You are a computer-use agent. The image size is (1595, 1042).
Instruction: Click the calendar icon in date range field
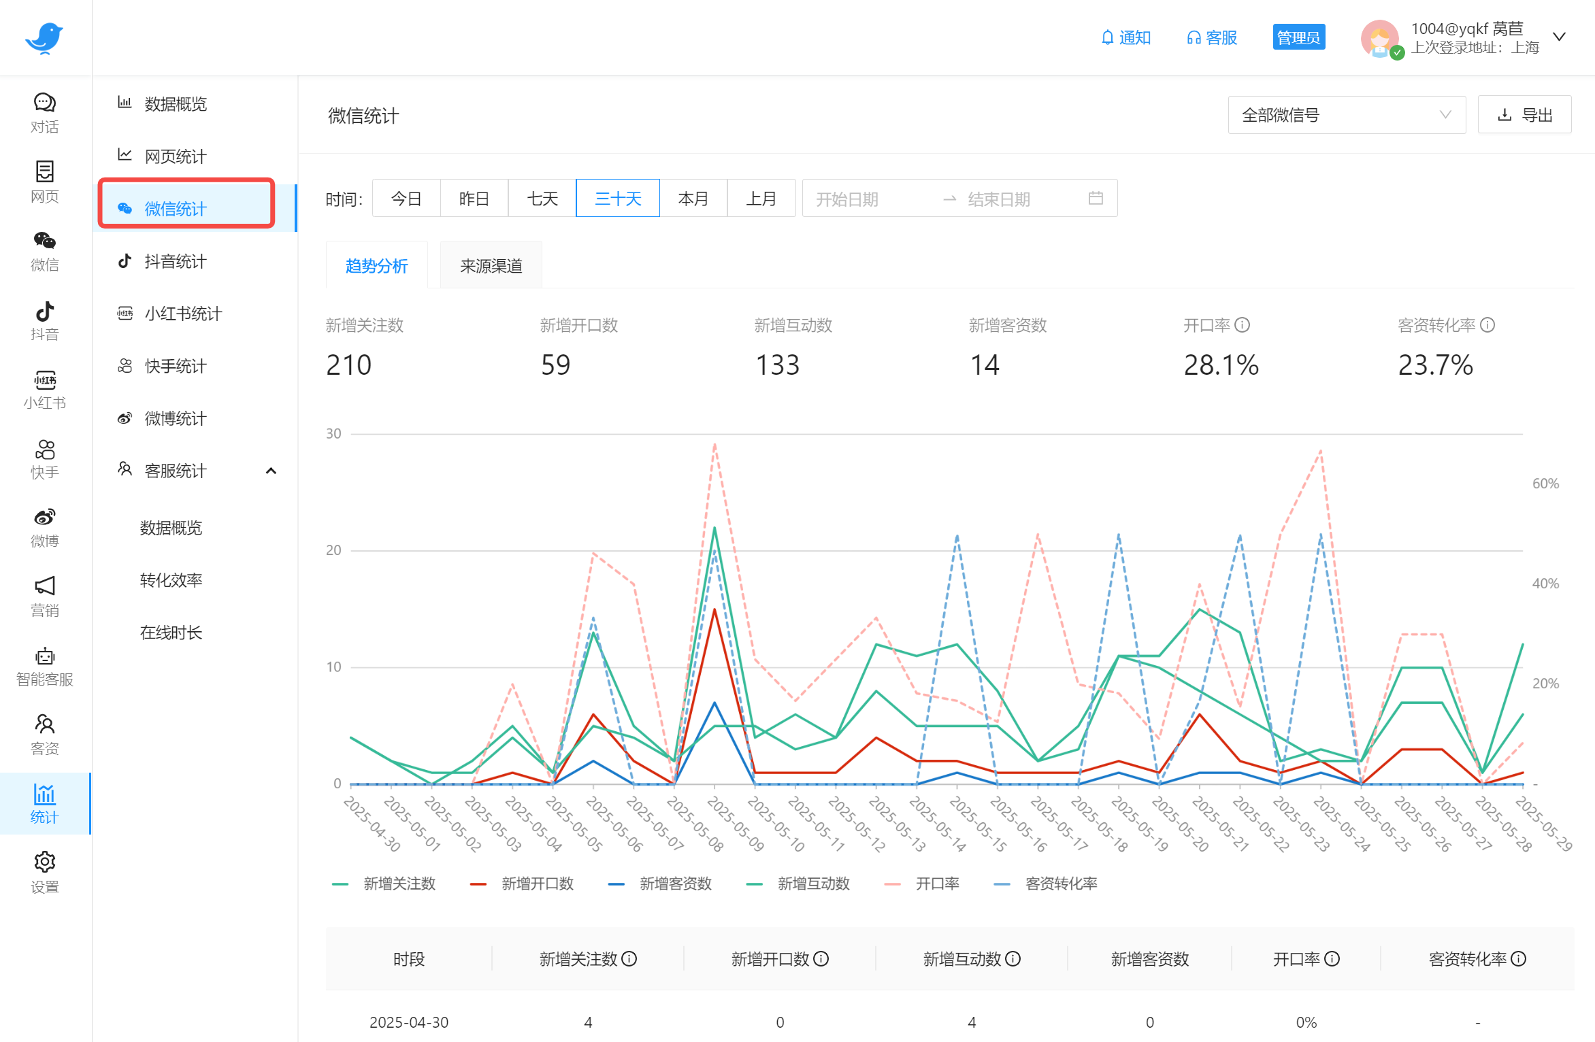pyautogui.click(x=1096, y=199)
